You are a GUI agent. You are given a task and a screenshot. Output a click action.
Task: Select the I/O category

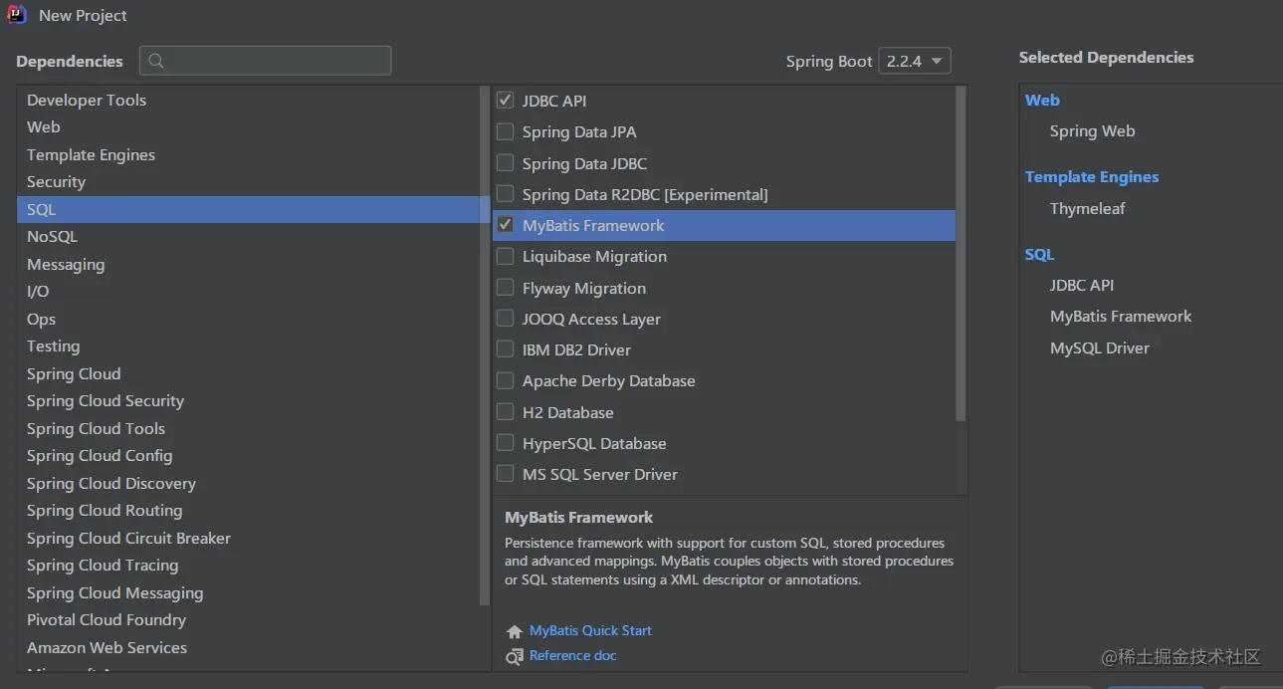pos(249,292)
